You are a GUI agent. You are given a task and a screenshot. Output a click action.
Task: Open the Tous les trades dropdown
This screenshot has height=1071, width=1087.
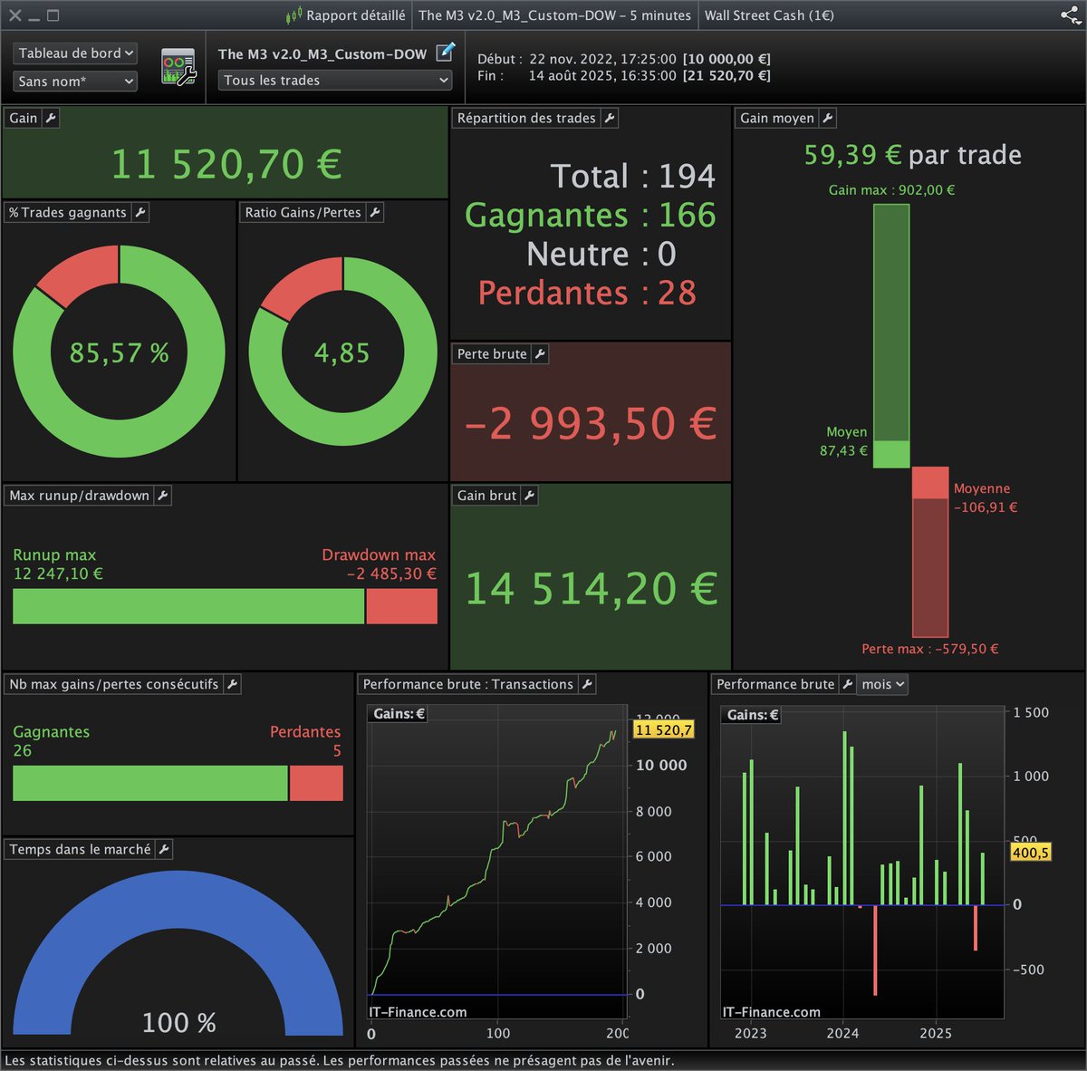(x=336, y=80)
